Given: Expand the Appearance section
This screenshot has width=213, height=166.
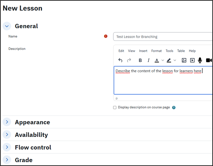Looking at the screenshot, I should click(x=7, y=122).
